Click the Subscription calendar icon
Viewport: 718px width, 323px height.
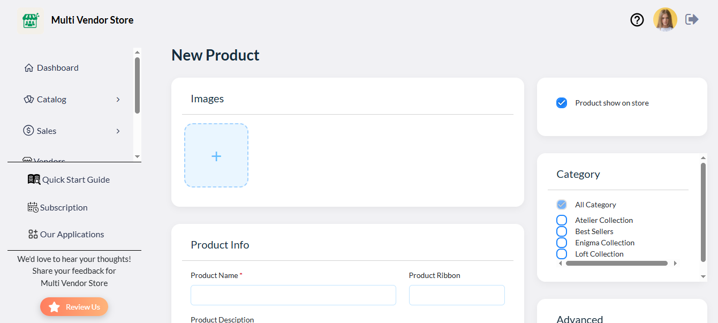click(33, 207)
